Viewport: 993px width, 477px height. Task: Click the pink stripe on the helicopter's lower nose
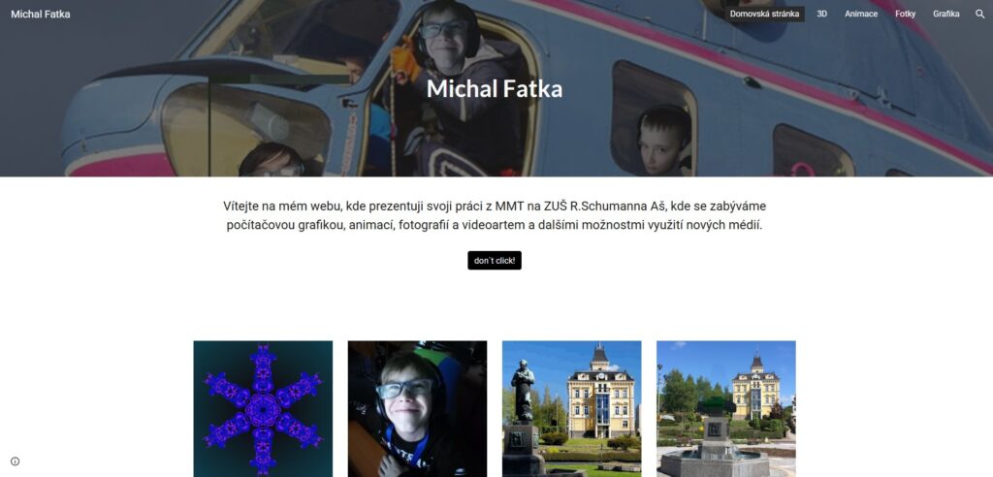[120, 165]
